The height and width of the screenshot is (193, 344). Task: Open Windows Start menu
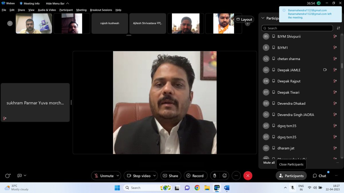(x=117, y=188)
